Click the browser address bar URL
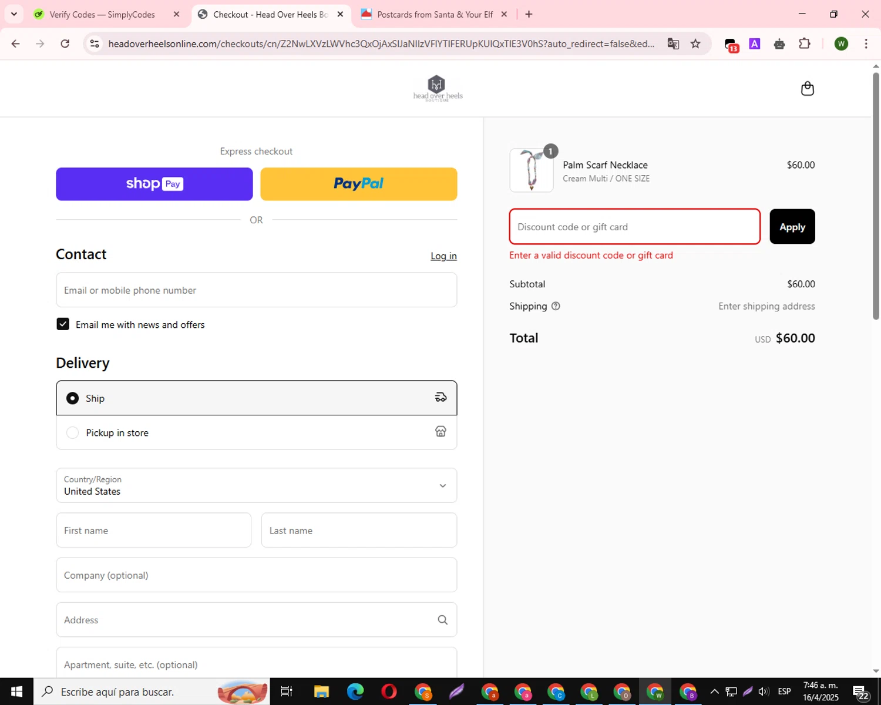This screenshot has height=705, width=881. coord(381,43)
